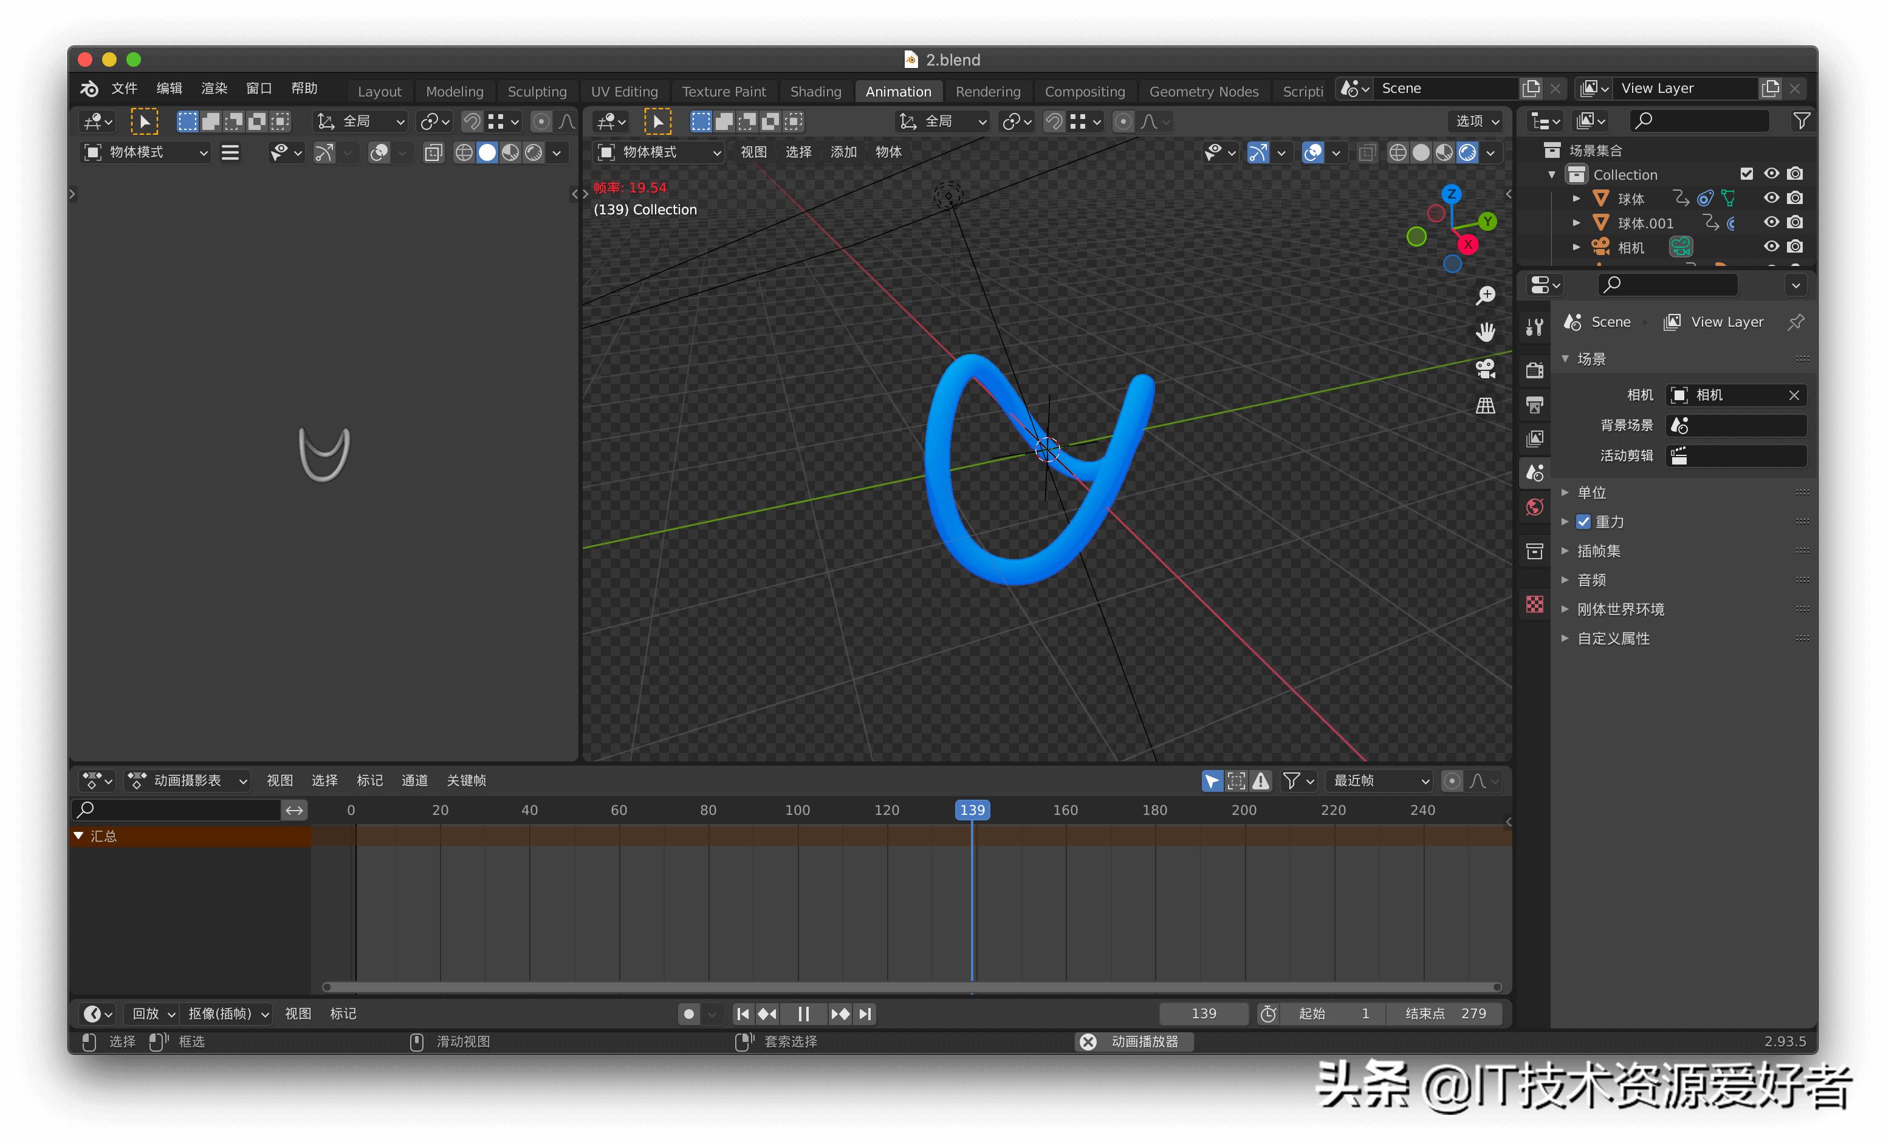
Task: Play the animation
Action: tap(803, 1013)
